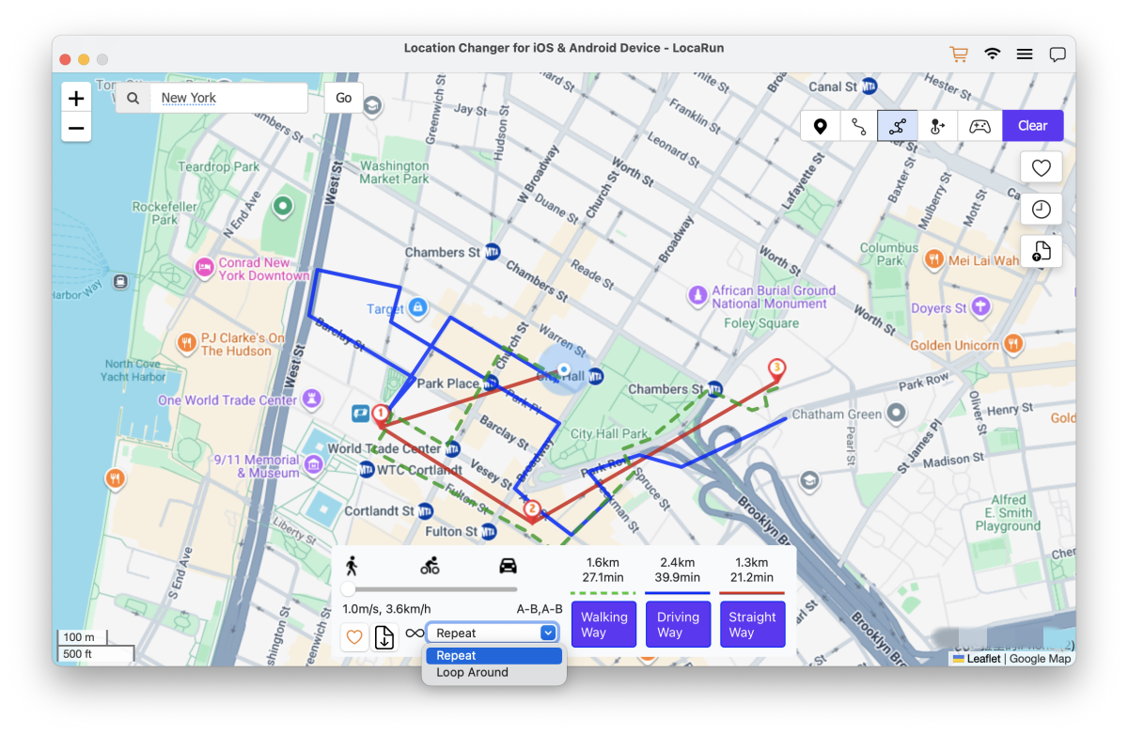
Task: Open the hamburger menu in title bar
Action: [1025, 55]
